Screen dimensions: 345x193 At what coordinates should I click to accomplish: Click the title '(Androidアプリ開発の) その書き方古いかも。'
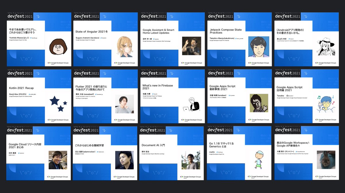[x=290, y=31]
